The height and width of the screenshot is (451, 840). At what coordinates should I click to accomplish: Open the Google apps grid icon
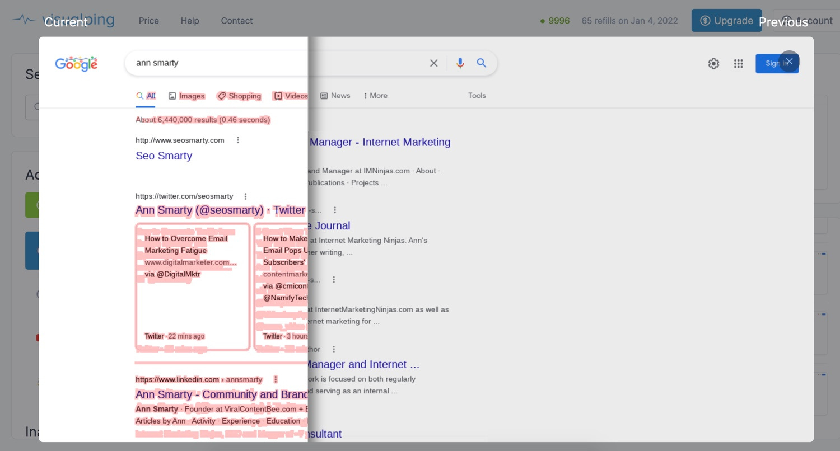tap(739, 64)
